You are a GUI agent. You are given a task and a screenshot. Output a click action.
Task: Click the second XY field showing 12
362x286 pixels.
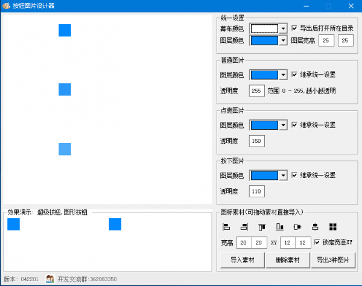coord(303,243)
